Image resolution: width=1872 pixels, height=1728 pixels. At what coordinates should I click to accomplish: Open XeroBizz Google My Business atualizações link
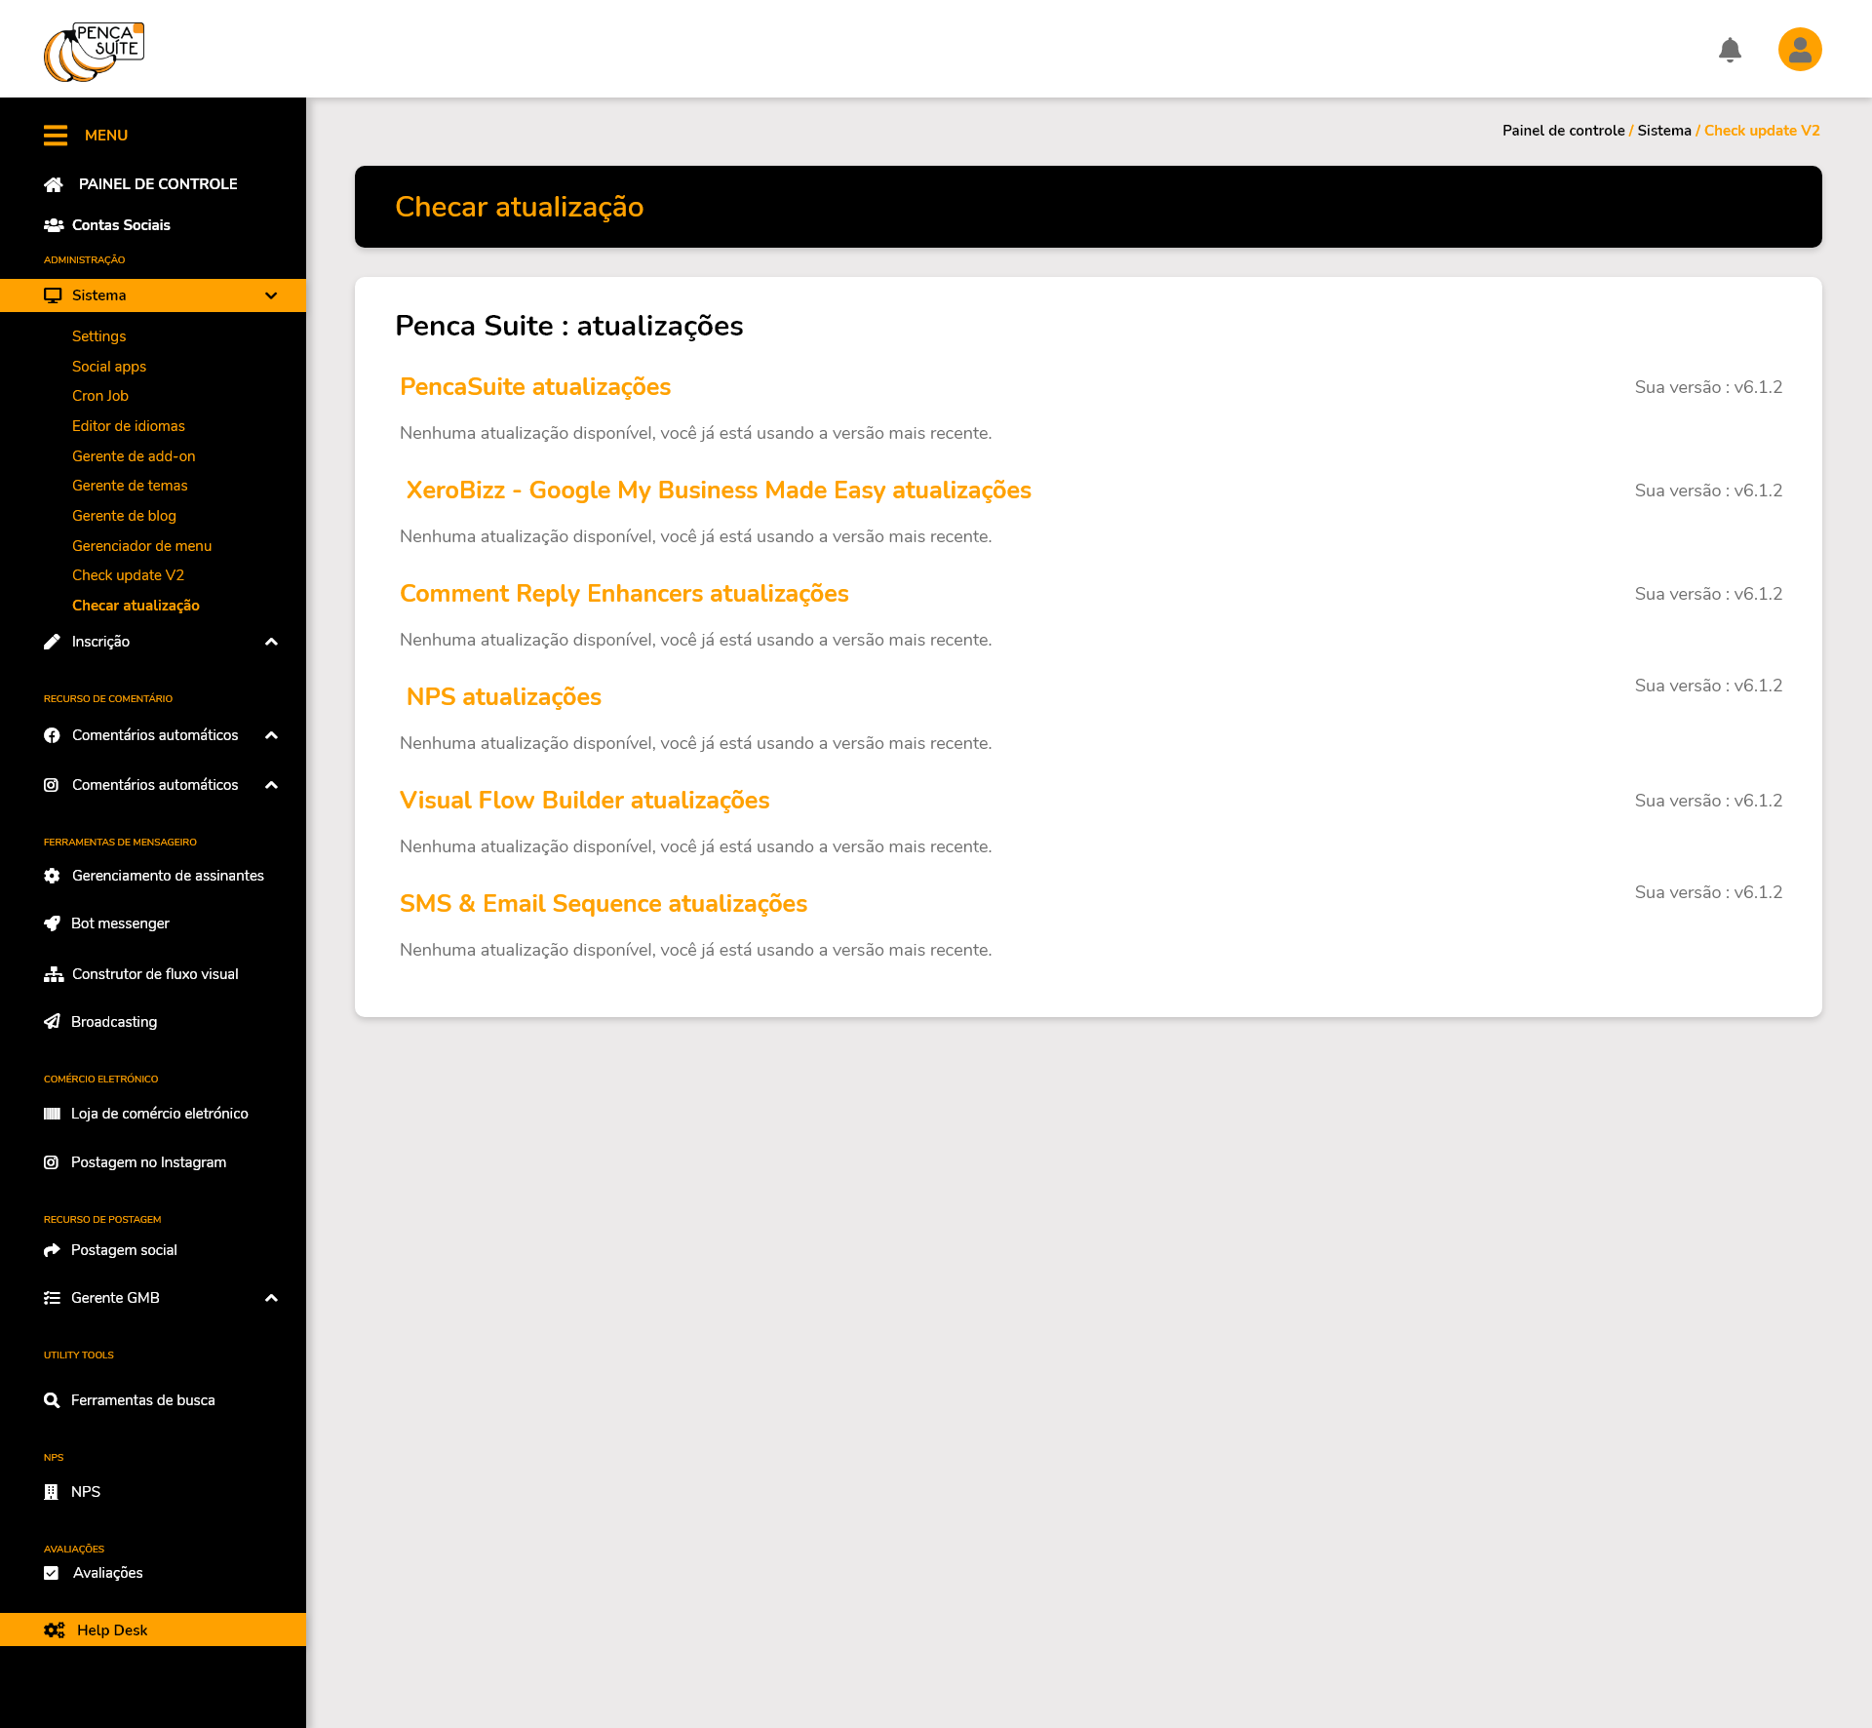coord(719,491)
